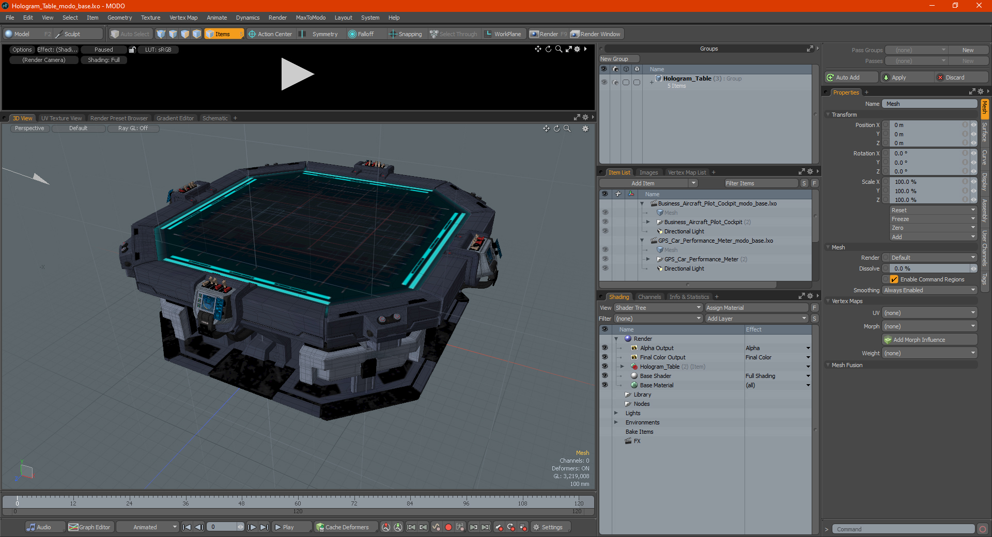Click the red record keyframe icon
Viewport: 992px width, 537px height.
(448, 527)
